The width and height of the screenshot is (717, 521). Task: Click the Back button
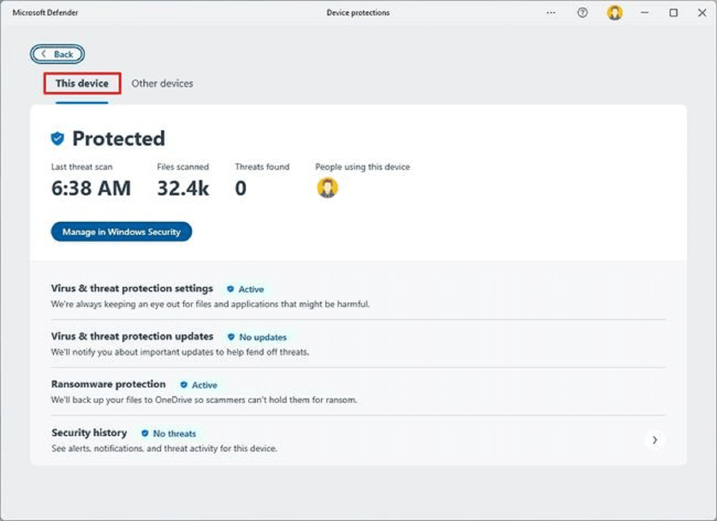(x=57, y=54)
